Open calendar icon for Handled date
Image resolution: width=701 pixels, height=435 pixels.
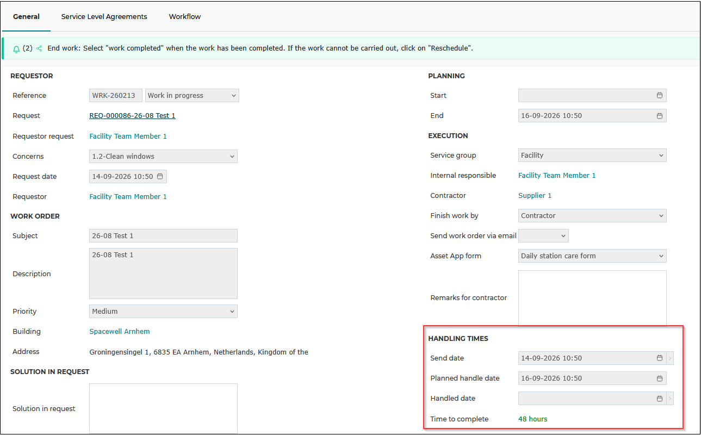click(x=660, y=398)
